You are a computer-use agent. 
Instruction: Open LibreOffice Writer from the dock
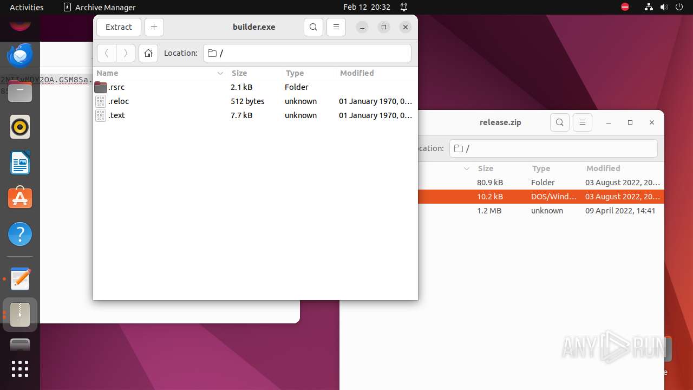click(20, 162)
